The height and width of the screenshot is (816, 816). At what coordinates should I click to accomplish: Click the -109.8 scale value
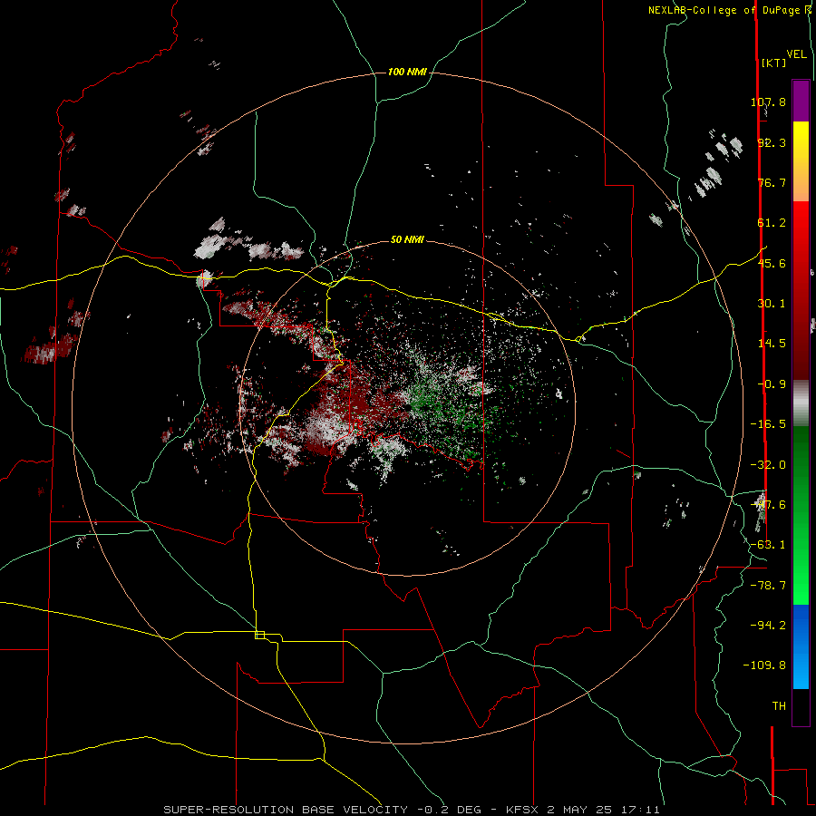click(764, 665)
